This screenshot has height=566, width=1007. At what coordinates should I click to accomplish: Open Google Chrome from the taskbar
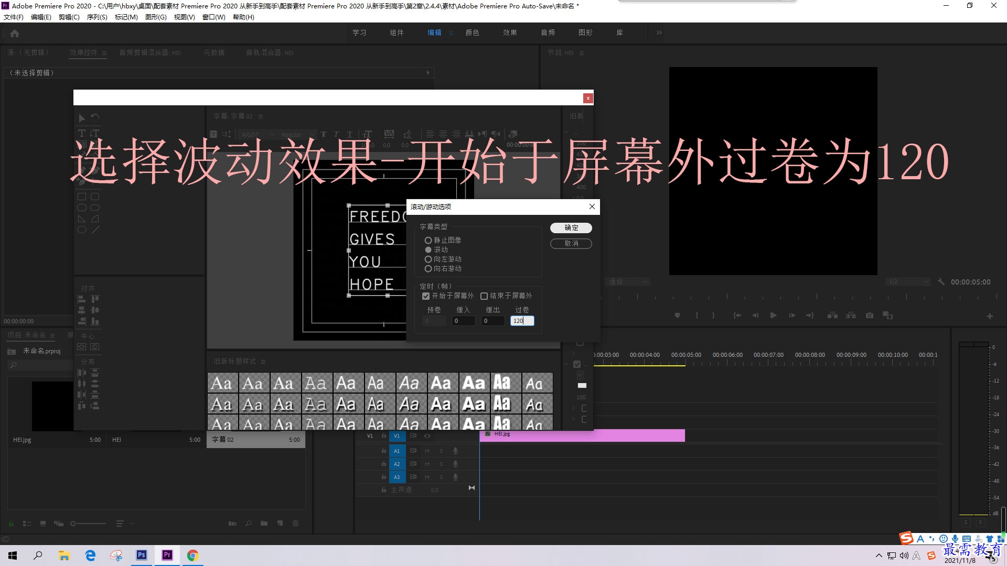[192, 555]
